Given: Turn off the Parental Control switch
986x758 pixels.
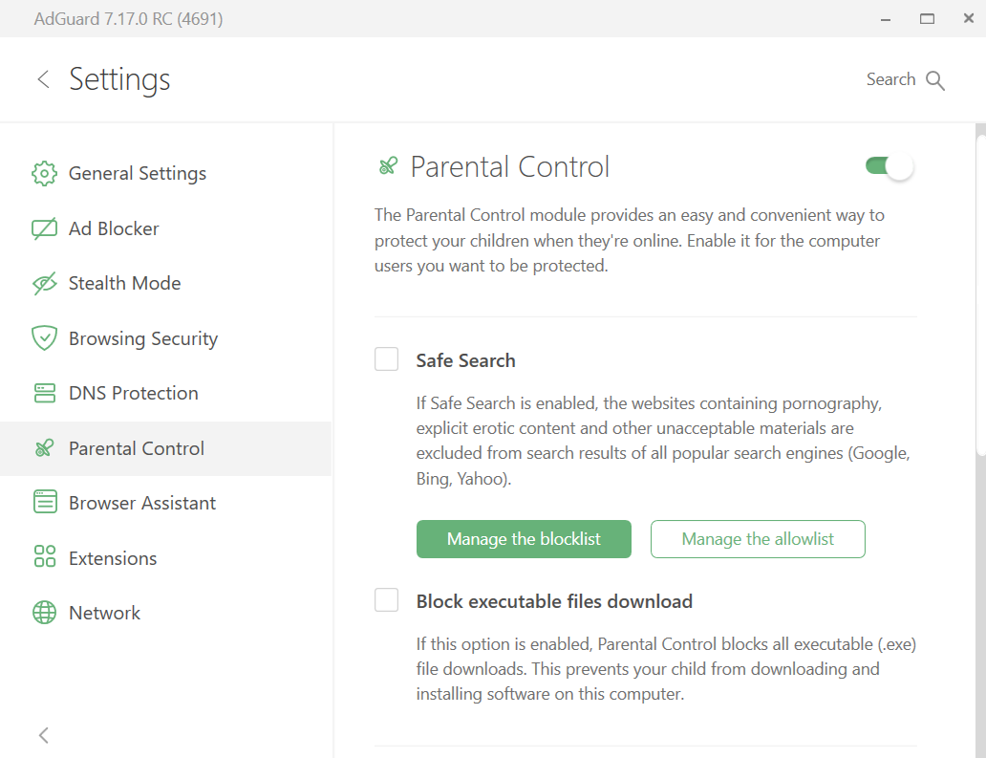Looking at the screenshot, I should pos(889,167).
